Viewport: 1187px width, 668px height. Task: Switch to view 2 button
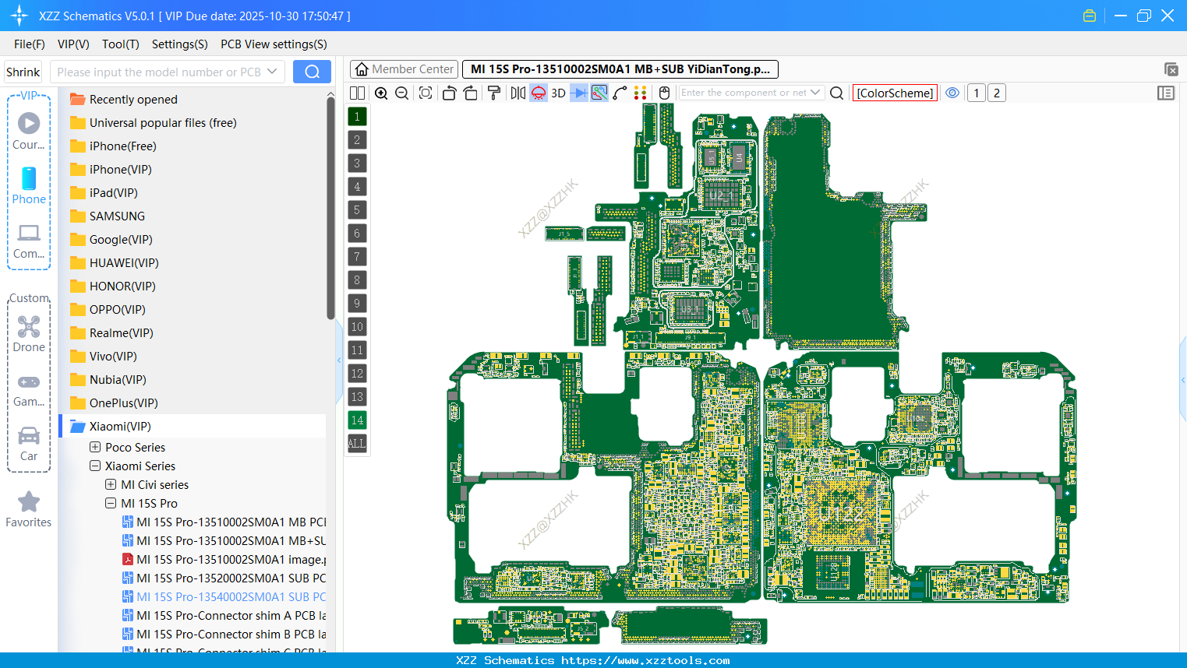coord(996,93)
